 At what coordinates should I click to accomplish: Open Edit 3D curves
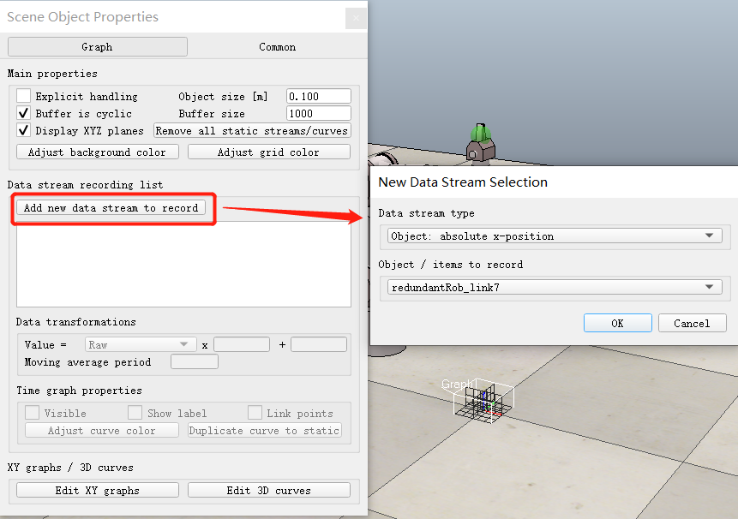[x=269, y=490]
